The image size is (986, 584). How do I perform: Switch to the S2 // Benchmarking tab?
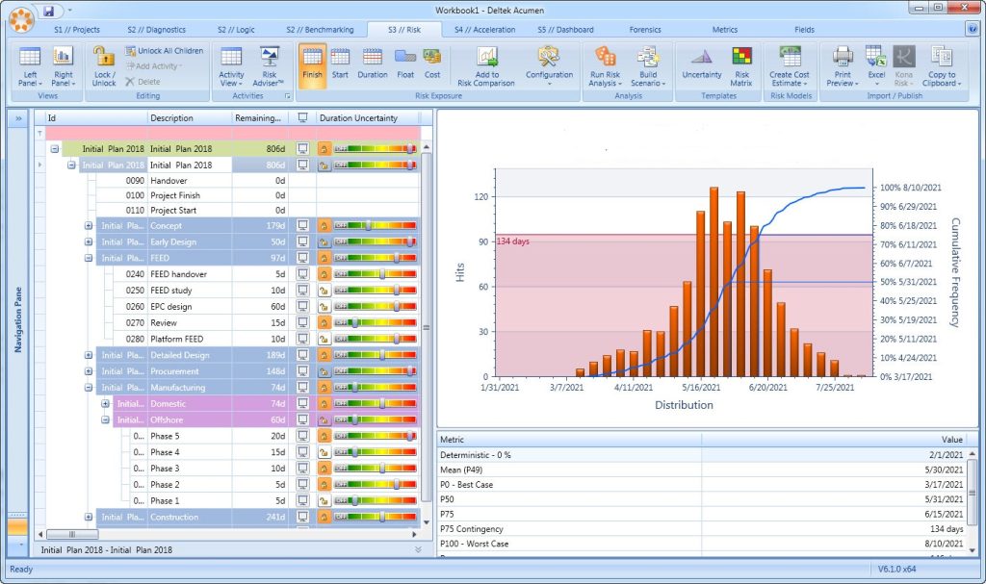tap(320, 30)
